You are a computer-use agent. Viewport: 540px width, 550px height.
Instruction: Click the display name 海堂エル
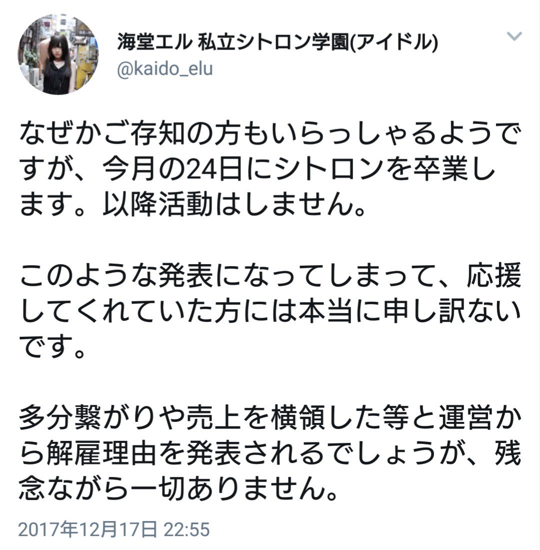[154, 43]
